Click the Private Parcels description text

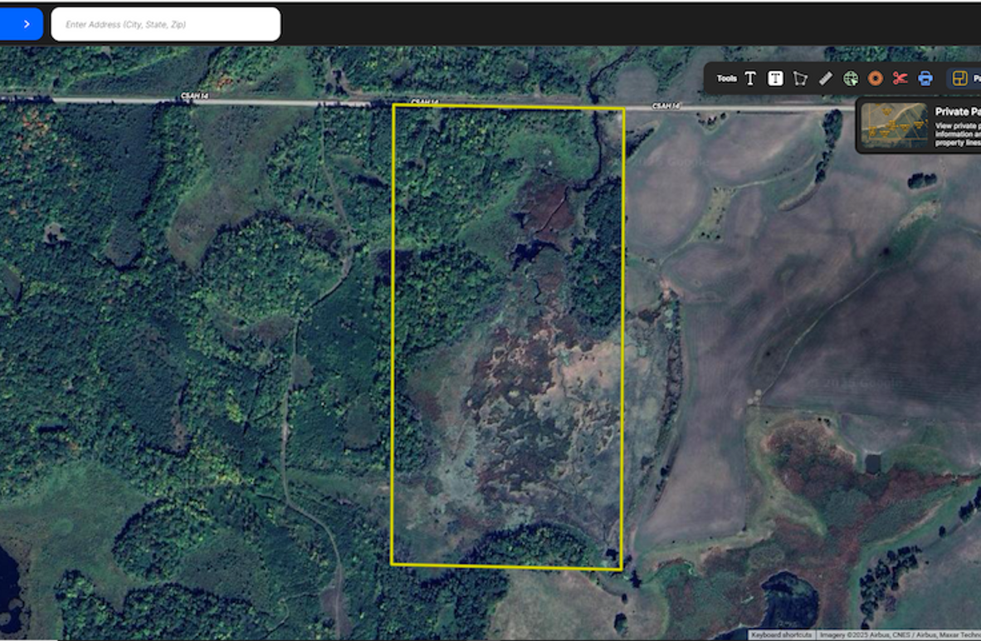coord(957,135)
